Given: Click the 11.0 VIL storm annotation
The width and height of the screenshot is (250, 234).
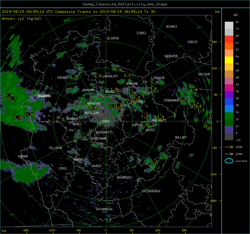Looking at the screenshot, I should (x=29, y=114).
